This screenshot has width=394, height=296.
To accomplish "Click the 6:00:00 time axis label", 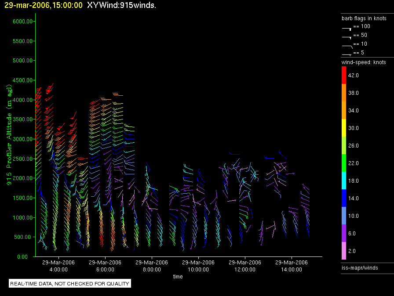I will click(x=105, y=269).
